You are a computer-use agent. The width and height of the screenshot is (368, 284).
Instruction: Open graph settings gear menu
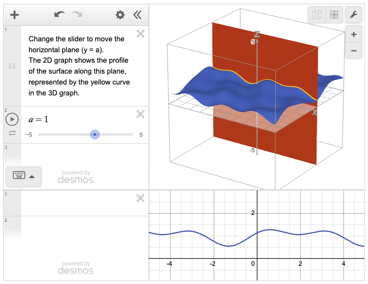pyautogui.click(x=120, y=15)
